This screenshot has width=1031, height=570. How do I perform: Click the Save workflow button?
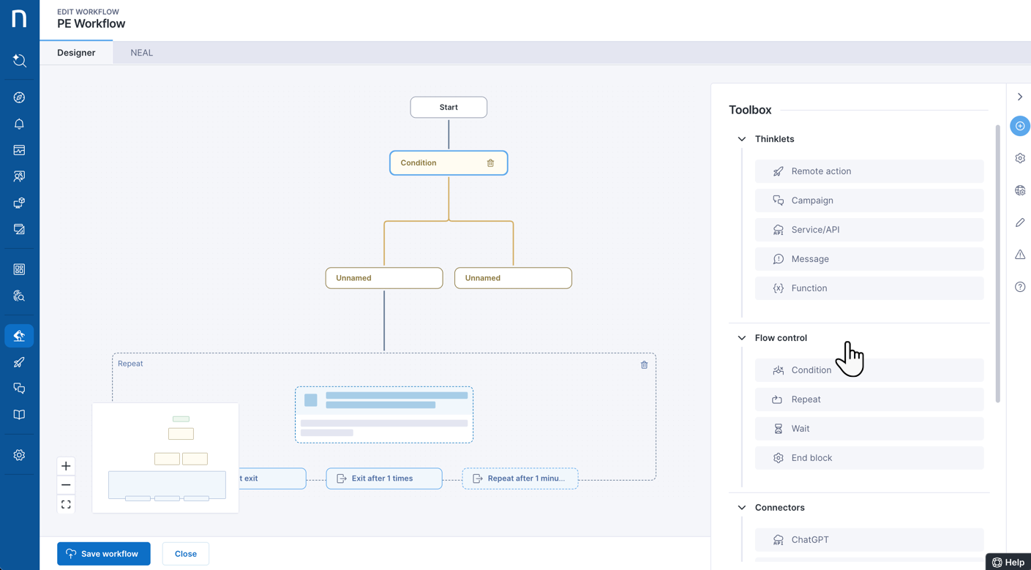[104, 554]
